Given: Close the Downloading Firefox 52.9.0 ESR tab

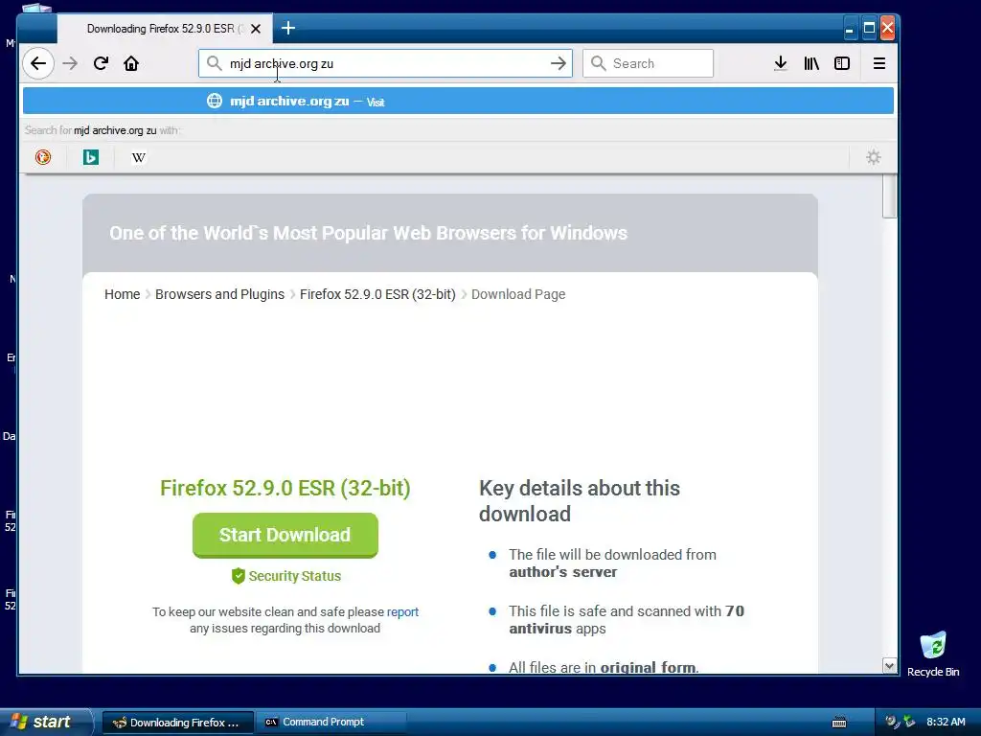Looking at the screenshot, I should tap(255, 29).
